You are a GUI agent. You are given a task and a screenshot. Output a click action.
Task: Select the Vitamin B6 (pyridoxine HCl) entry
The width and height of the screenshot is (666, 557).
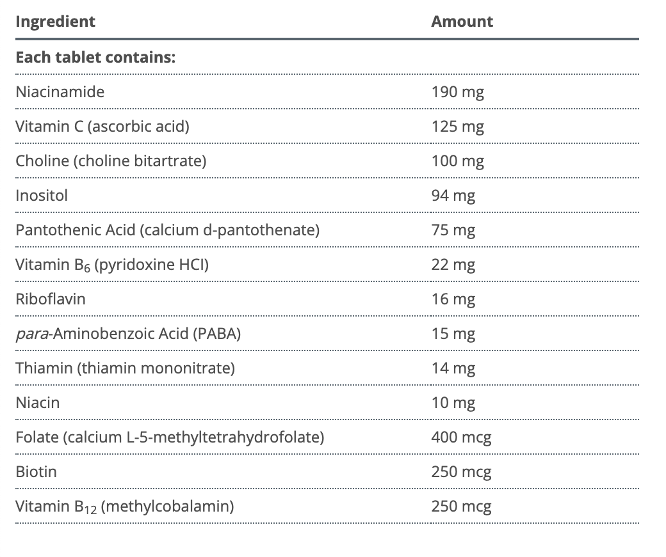(x=112, y=264)
